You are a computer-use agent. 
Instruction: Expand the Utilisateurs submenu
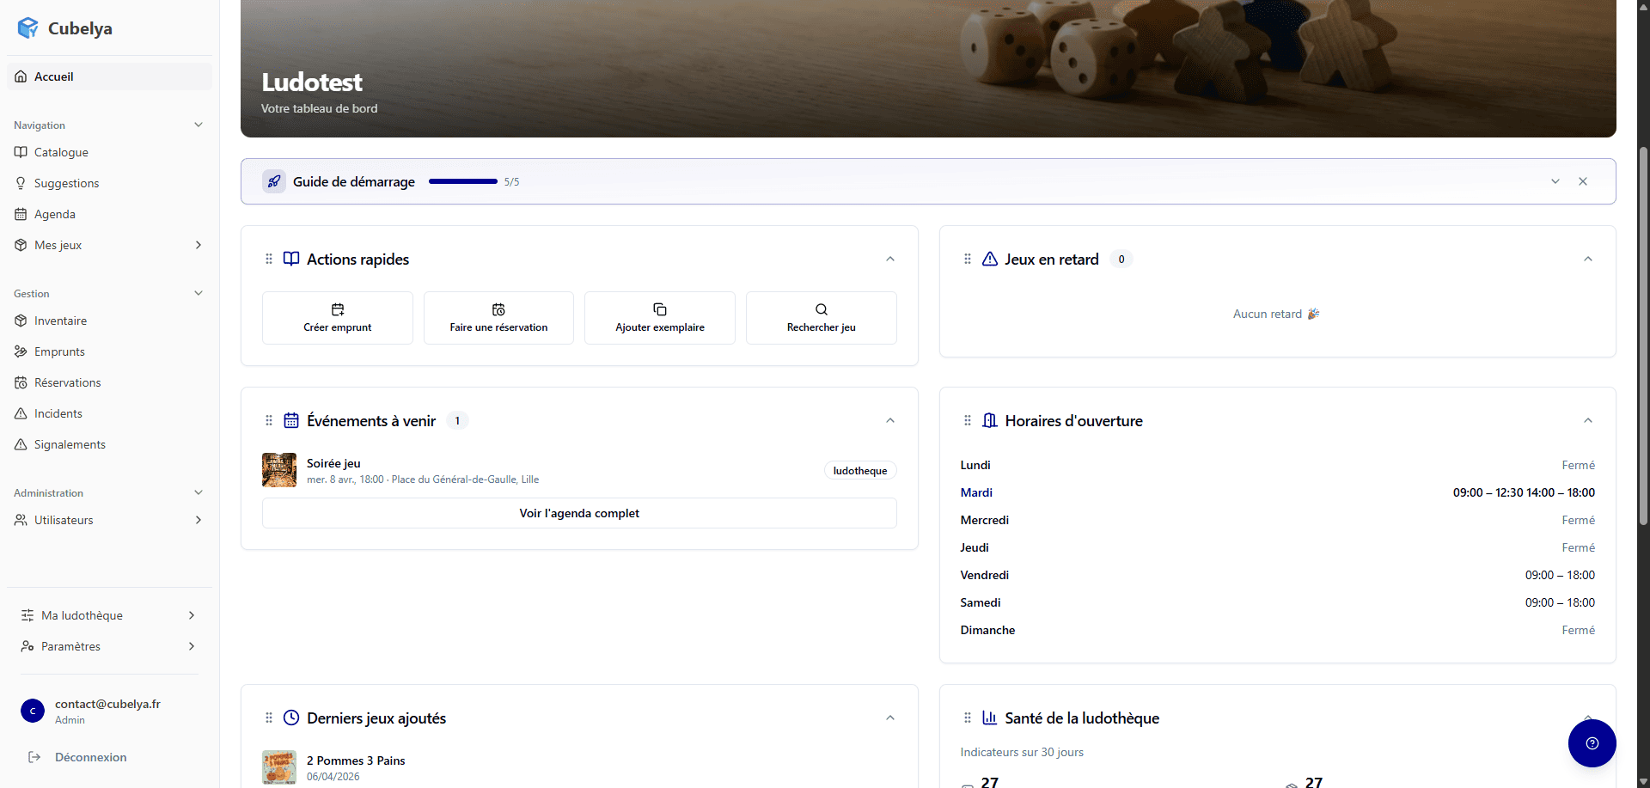[199, 520]
